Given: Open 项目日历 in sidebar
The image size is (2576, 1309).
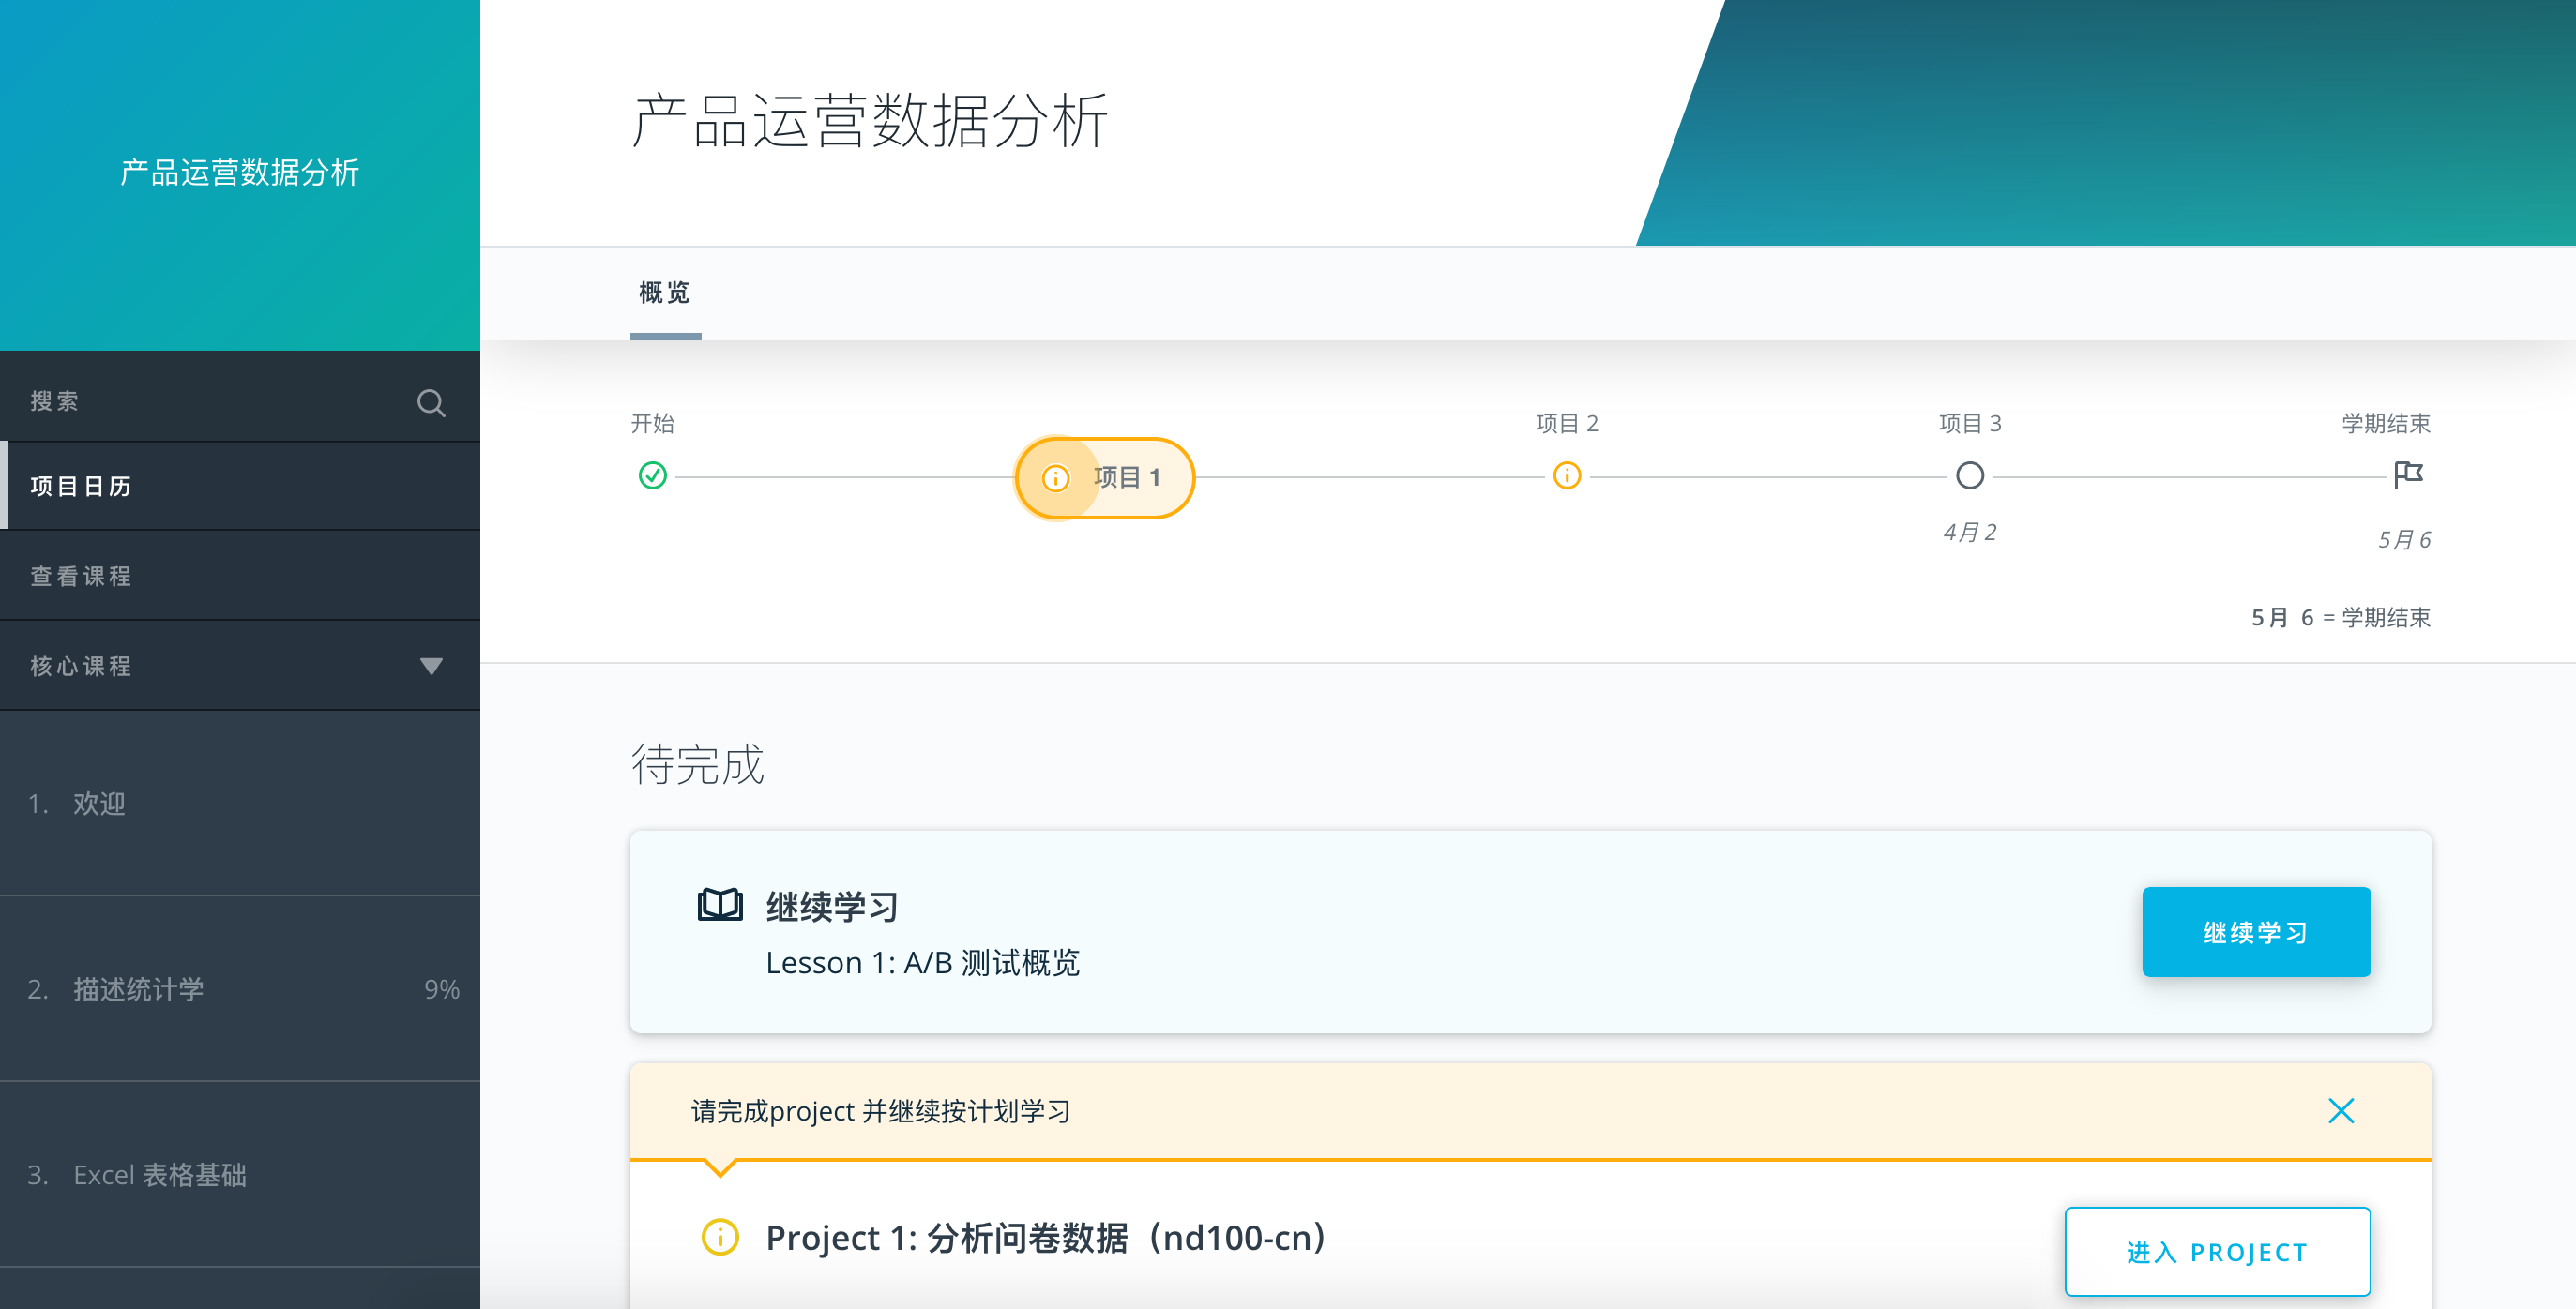Looking at the screenshot, I should tap(82, 487).
